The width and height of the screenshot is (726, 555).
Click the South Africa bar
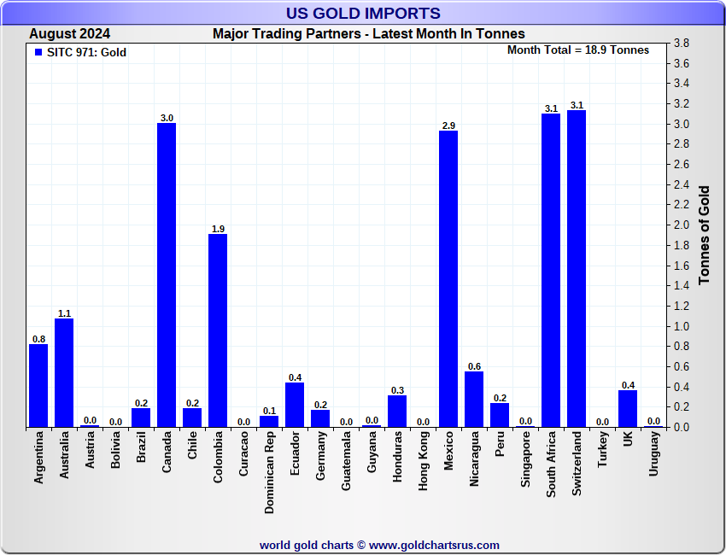[x=551, y=271]
